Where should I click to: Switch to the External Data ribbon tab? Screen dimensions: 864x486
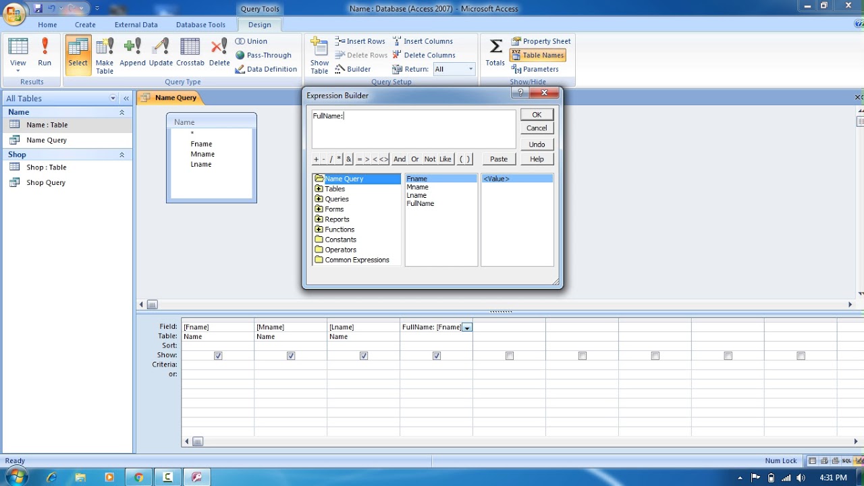(x=136, y=25)
